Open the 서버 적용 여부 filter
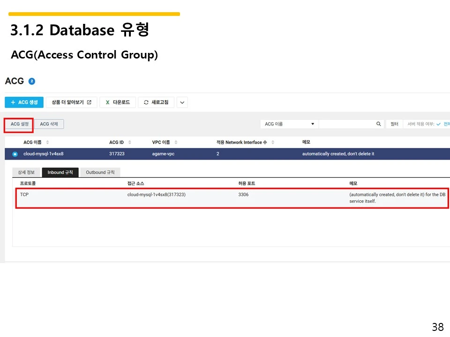Viewport: 450px width, 337px height. click(x=427, y=124)
